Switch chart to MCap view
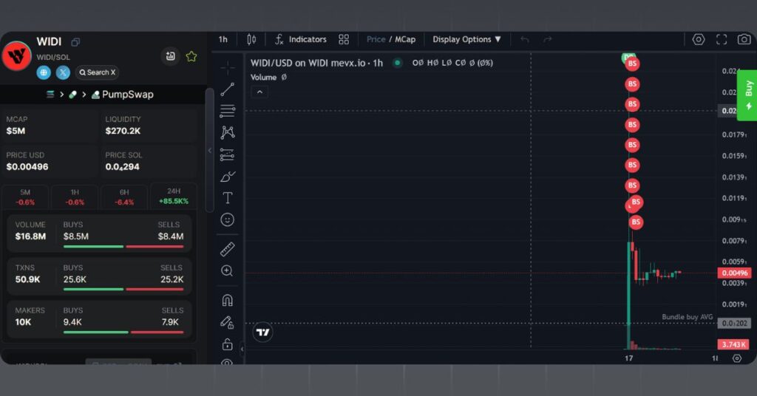The width and height of the screenshot is (757, 396). coord(405,40)
